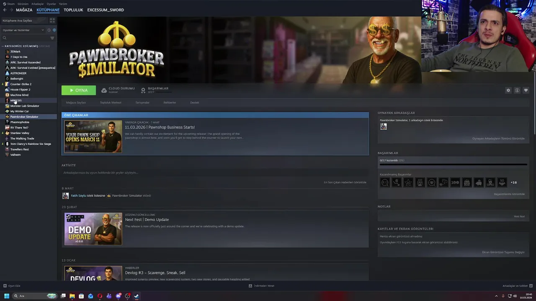The height and width of the screenshot is (301, 536).
Task: Toggle sort by recent clock icon
Action: pos(49,30)
